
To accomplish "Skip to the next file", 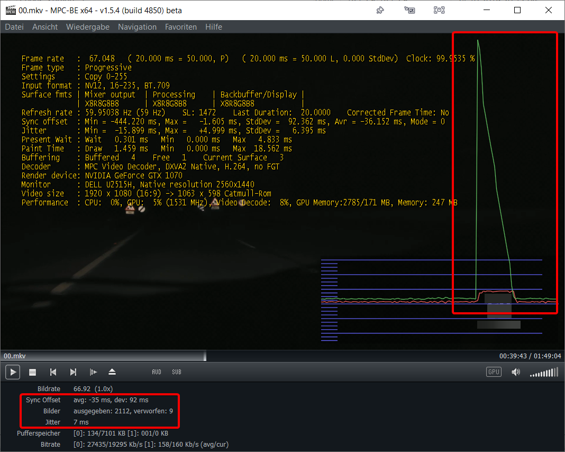I will 73,372.
